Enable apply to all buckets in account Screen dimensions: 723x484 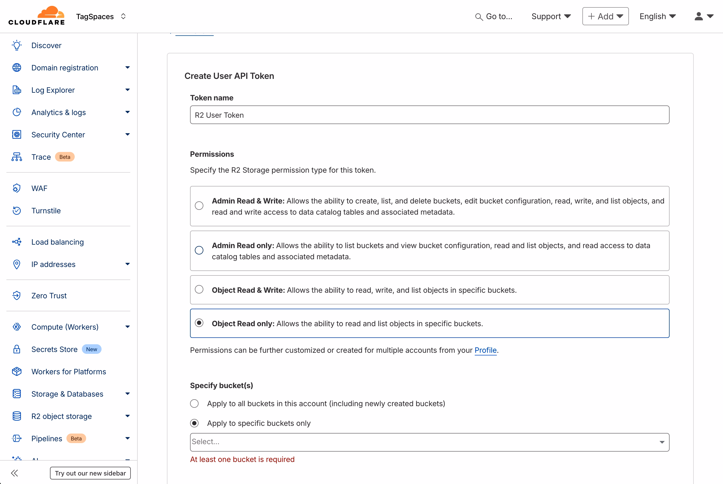tap(194, 404)
